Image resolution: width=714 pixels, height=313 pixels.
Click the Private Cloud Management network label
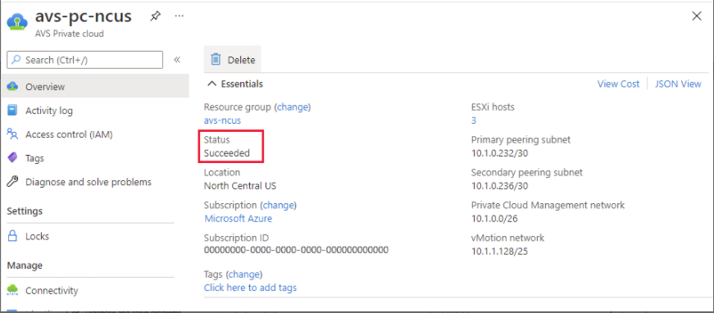548,205
